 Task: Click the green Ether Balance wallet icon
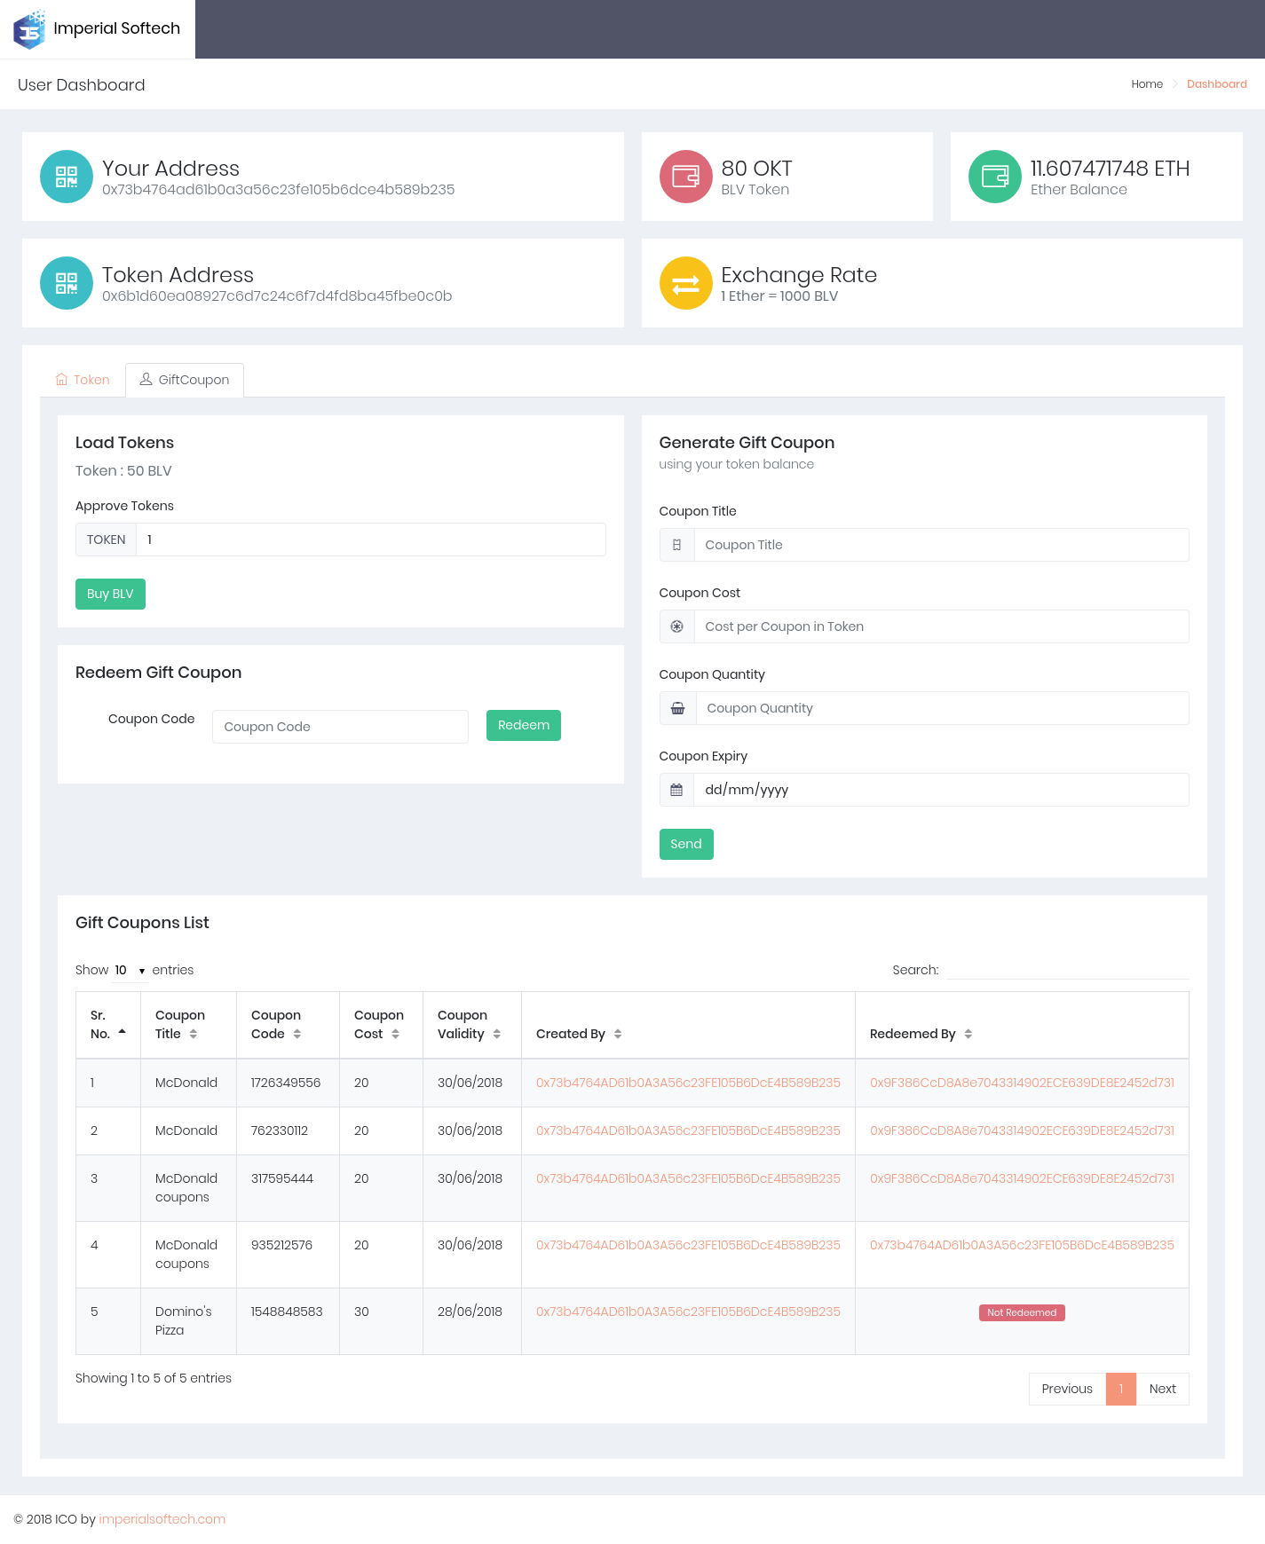(995, 177)
